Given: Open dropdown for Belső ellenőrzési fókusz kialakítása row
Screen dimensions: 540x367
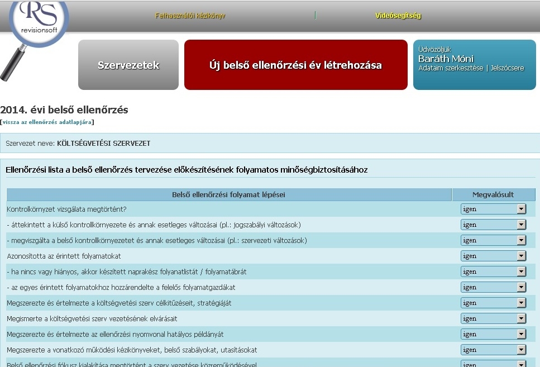Looking at the screenshot, I should (x=493, y=364).
